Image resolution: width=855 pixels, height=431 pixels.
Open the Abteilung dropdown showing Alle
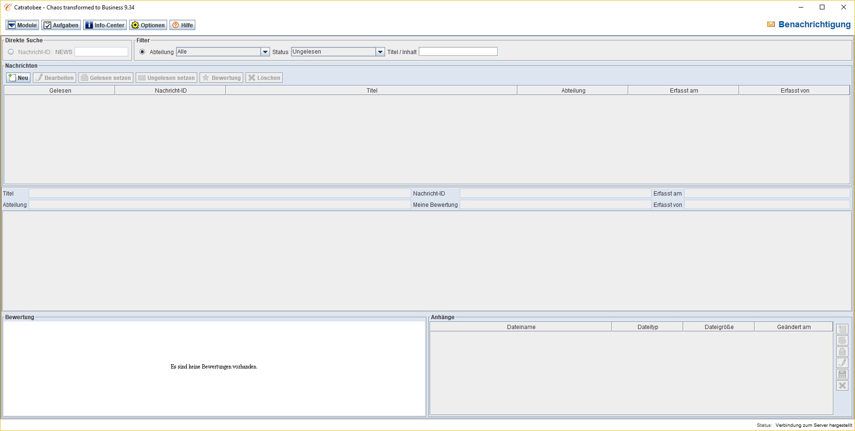click(265, 52)
